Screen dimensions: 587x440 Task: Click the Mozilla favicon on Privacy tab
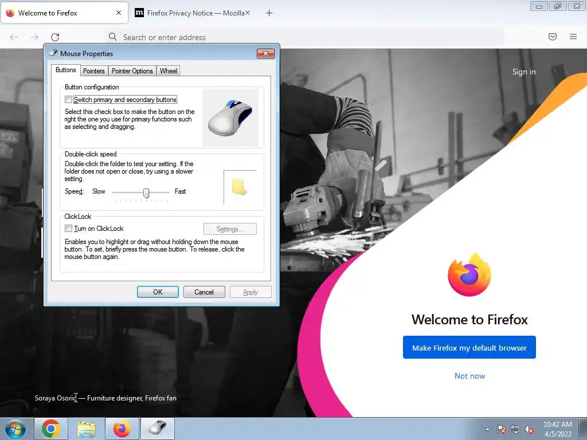(139, 13)
